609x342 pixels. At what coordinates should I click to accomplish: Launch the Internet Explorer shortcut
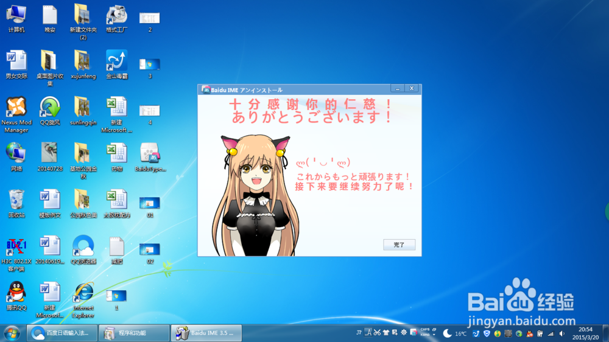(83, 299)
